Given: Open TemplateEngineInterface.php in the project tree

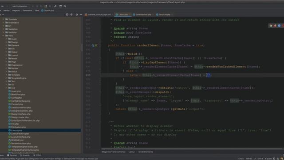Looking at the screenshot, I should click(x=24, y=150).
